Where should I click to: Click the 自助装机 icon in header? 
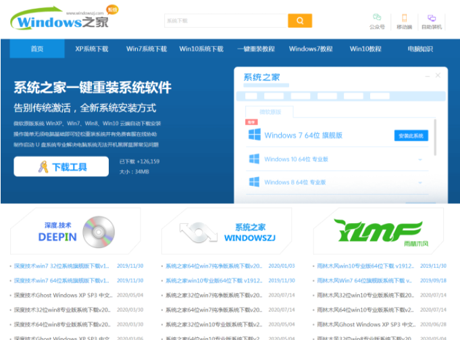click(432, 18)
